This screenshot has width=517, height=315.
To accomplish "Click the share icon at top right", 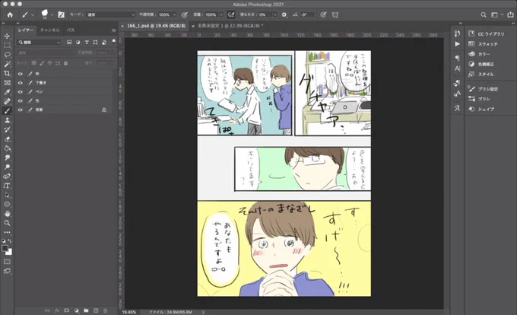I will (510, 15).
